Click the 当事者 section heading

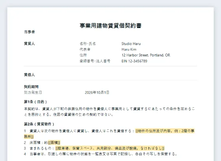29,32
